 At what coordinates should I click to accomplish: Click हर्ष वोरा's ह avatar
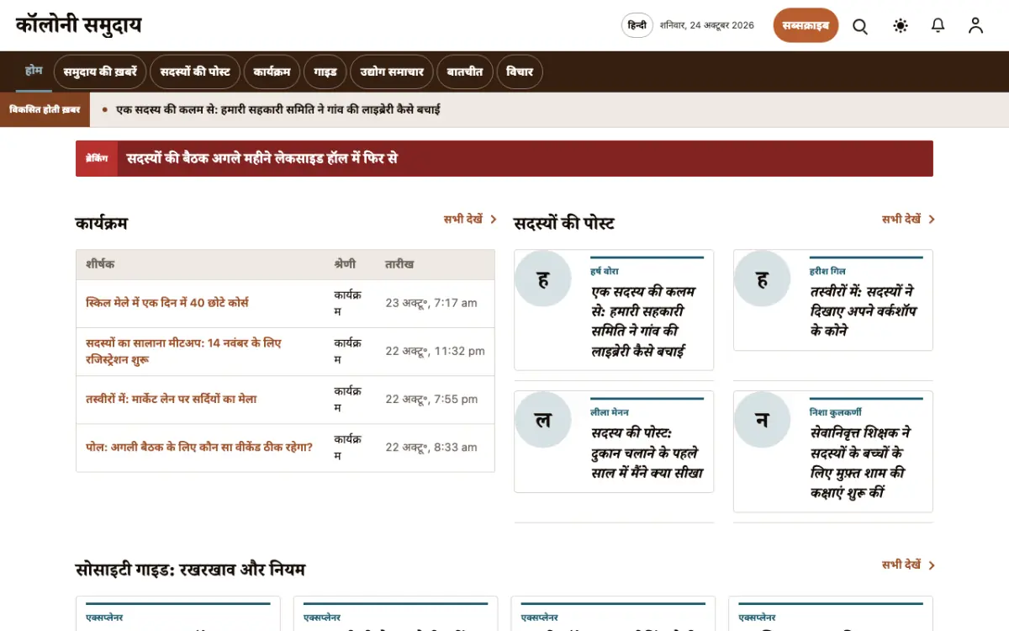[x=543, y=278]
